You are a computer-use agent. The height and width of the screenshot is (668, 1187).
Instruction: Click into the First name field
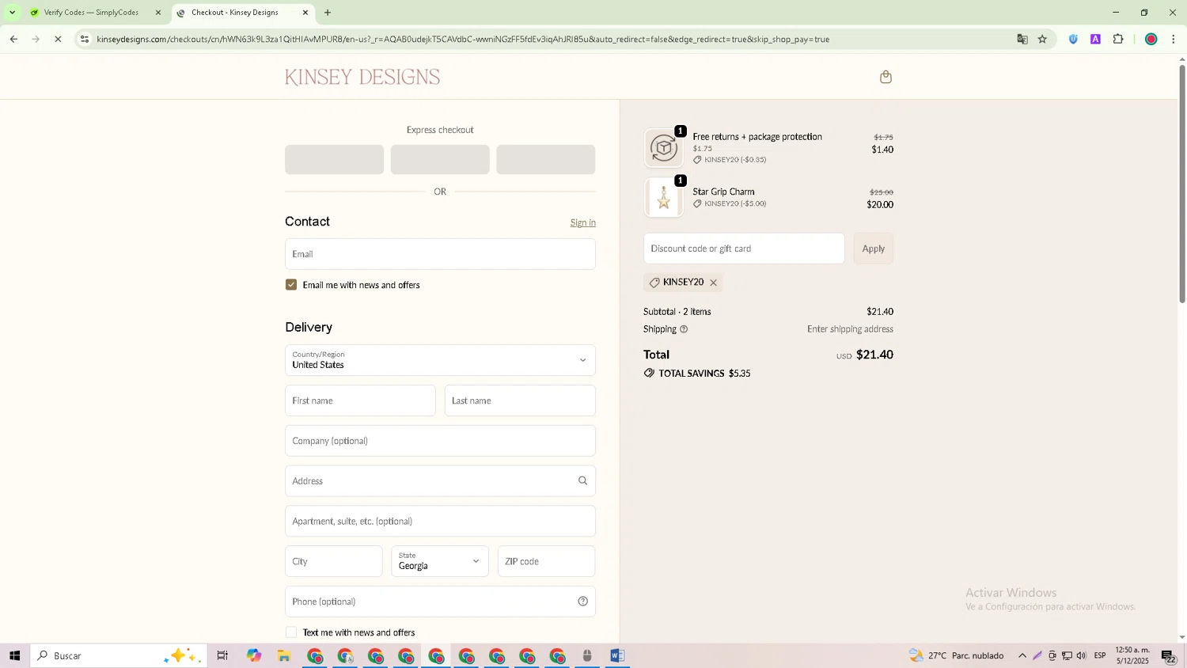pyautogui.click(x=360, y=400)
